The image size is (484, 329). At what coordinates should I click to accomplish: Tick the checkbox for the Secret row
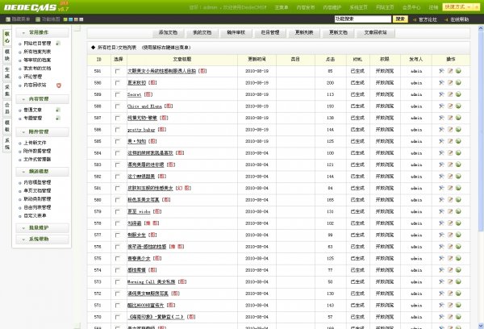117,94
